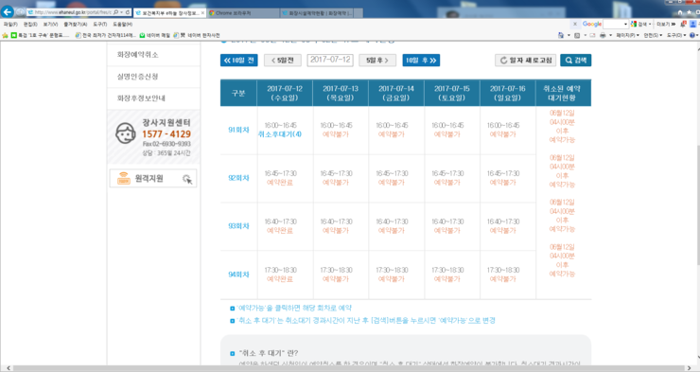Expand the print options dropdown arrow
This screenshot has width=700, height=372.
tap(610, 35)
